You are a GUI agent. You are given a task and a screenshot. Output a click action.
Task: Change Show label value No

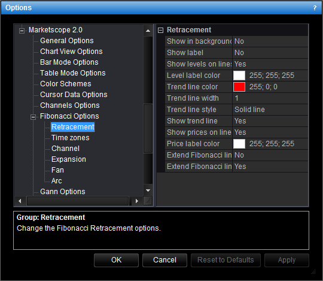point(270,53)
